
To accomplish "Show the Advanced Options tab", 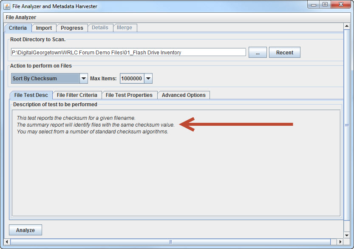I will (184, 95).
